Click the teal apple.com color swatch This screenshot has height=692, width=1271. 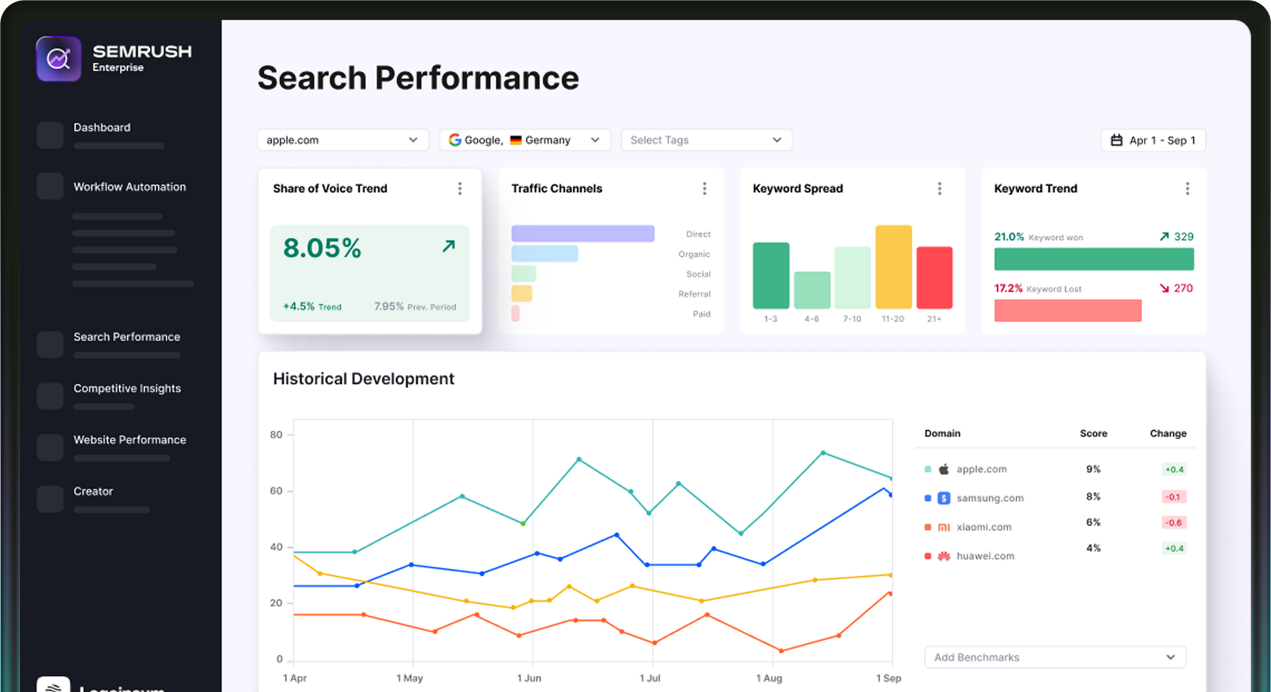pyautogui.click(x=928, y=469)
